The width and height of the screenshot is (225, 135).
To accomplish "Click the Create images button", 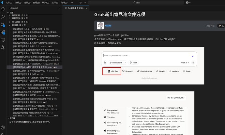I will (144, 71).
